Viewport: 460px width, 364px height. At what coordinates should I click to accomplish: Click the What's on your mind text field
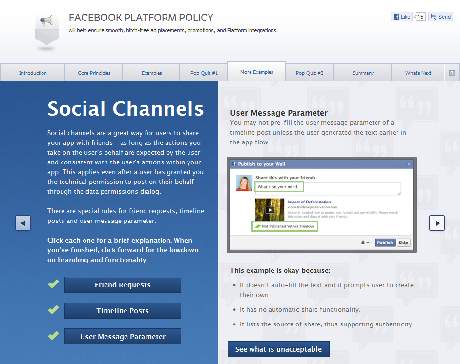328,188
